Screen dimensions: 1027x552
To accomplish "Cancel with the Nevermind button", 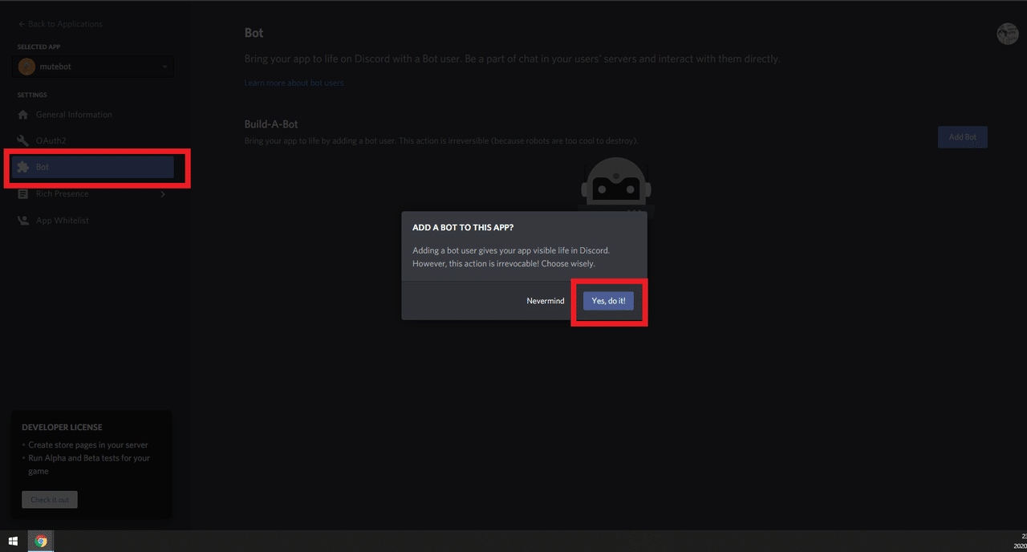I will (x=546, y=301).
